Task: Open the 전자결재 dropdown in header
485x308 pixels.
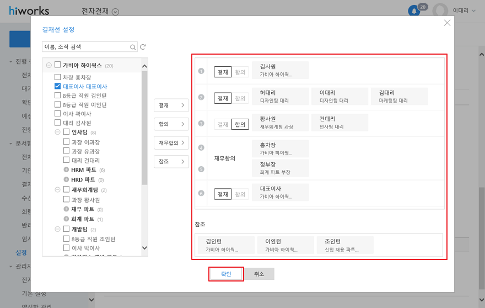Action: pyautogui.click(x=115, y=12)
